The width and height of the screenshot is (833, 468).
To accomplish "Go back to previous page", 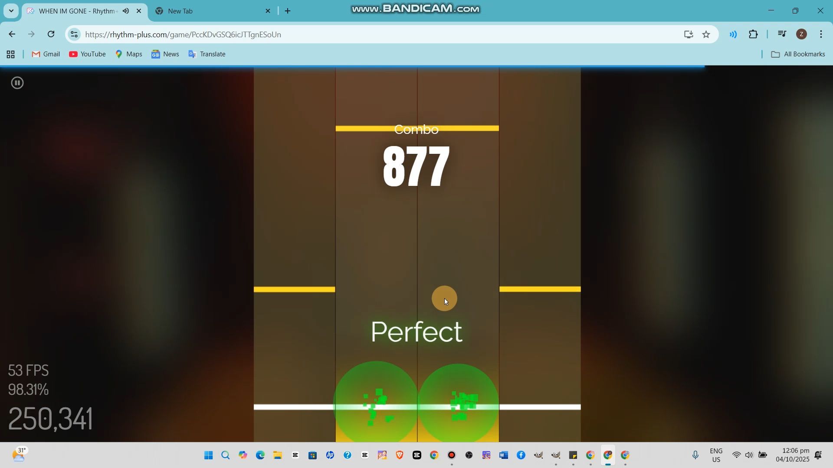I will click(x=12, y=34).
